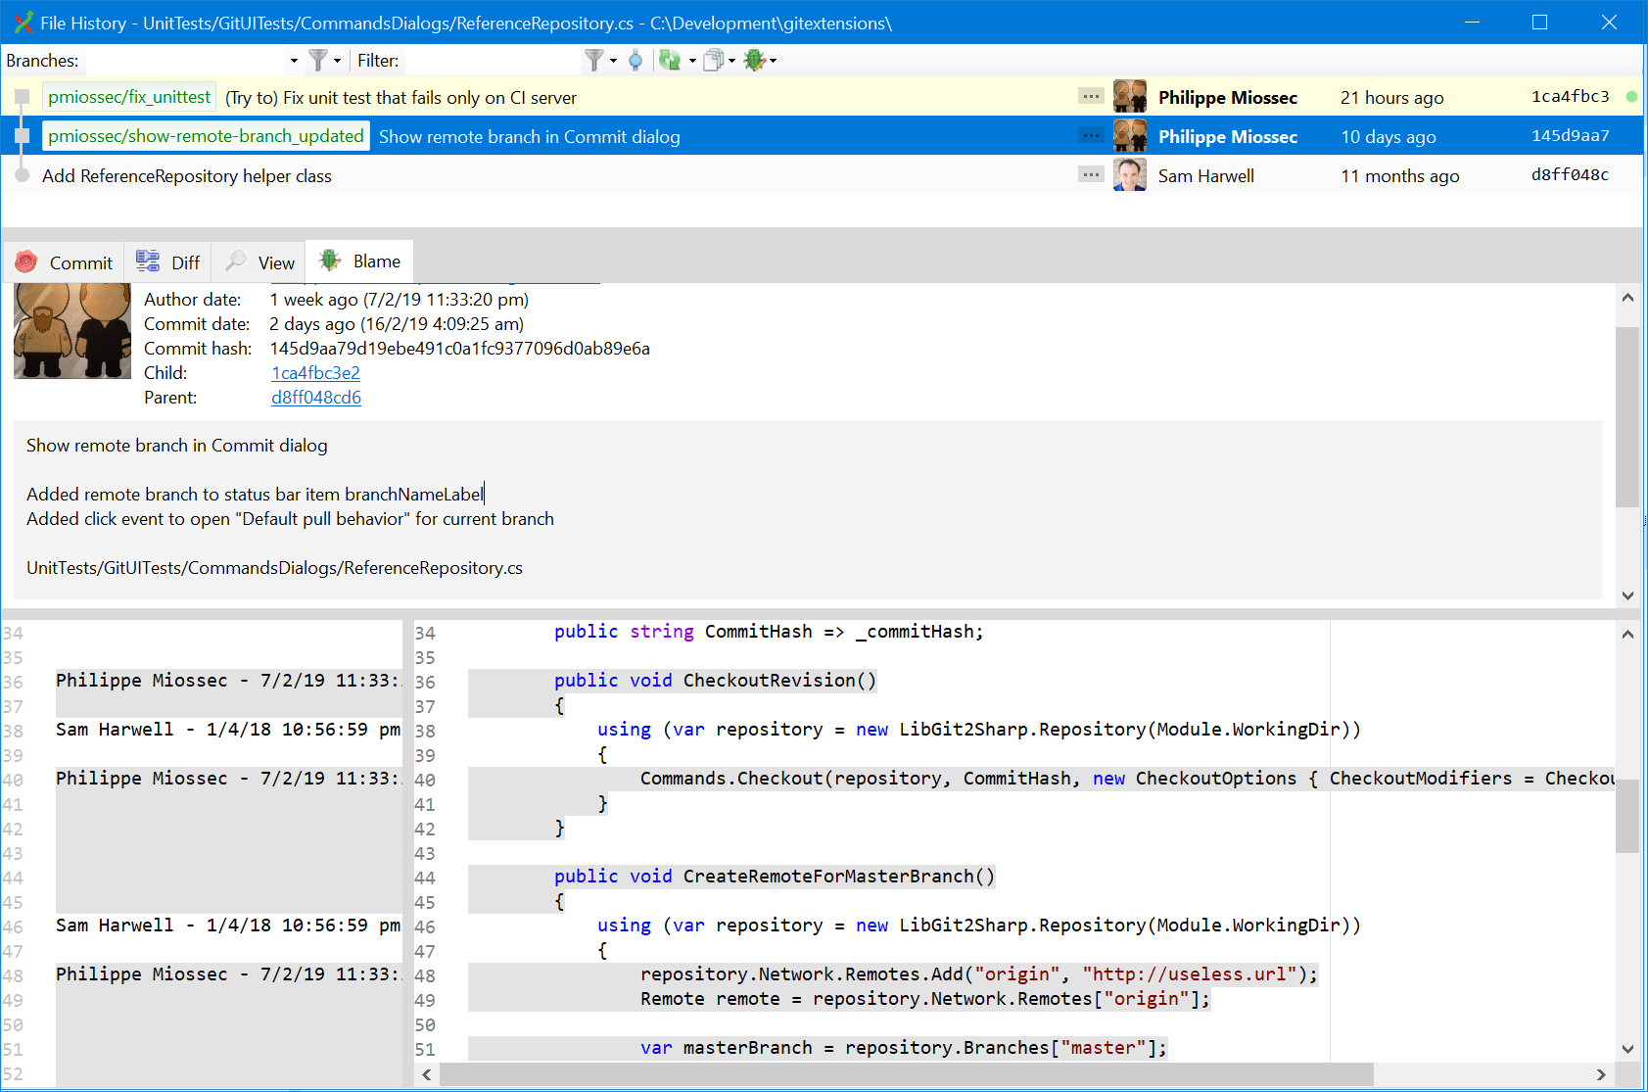Toggle the checkbox beside show-remote-branch_updated commit

coord(22,135)
